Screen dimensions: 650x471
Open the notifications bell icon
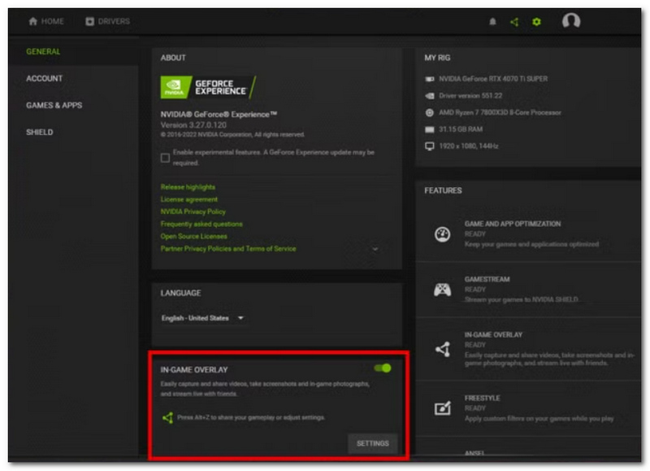pyautogui.click(x=492, y=22)
